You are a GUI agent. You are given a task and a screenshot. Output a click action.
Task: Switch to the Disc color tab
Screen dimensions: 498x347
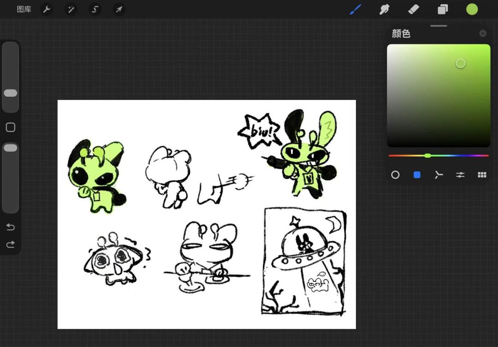coord(395,174)
